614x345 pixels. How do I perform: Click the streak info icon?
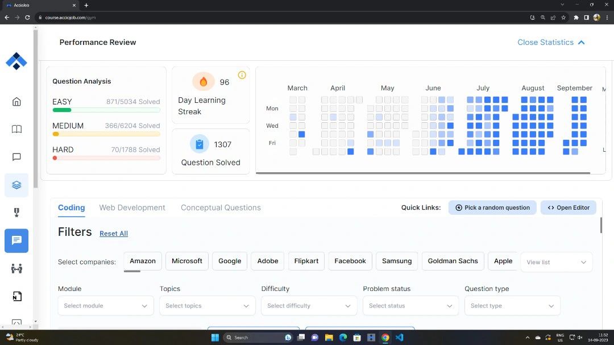pos(242,75)
